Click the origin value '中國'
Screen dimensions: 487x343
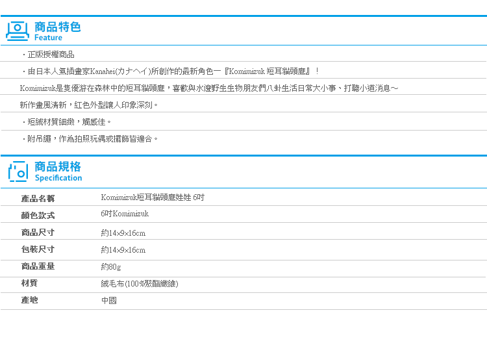pos(109,300)
